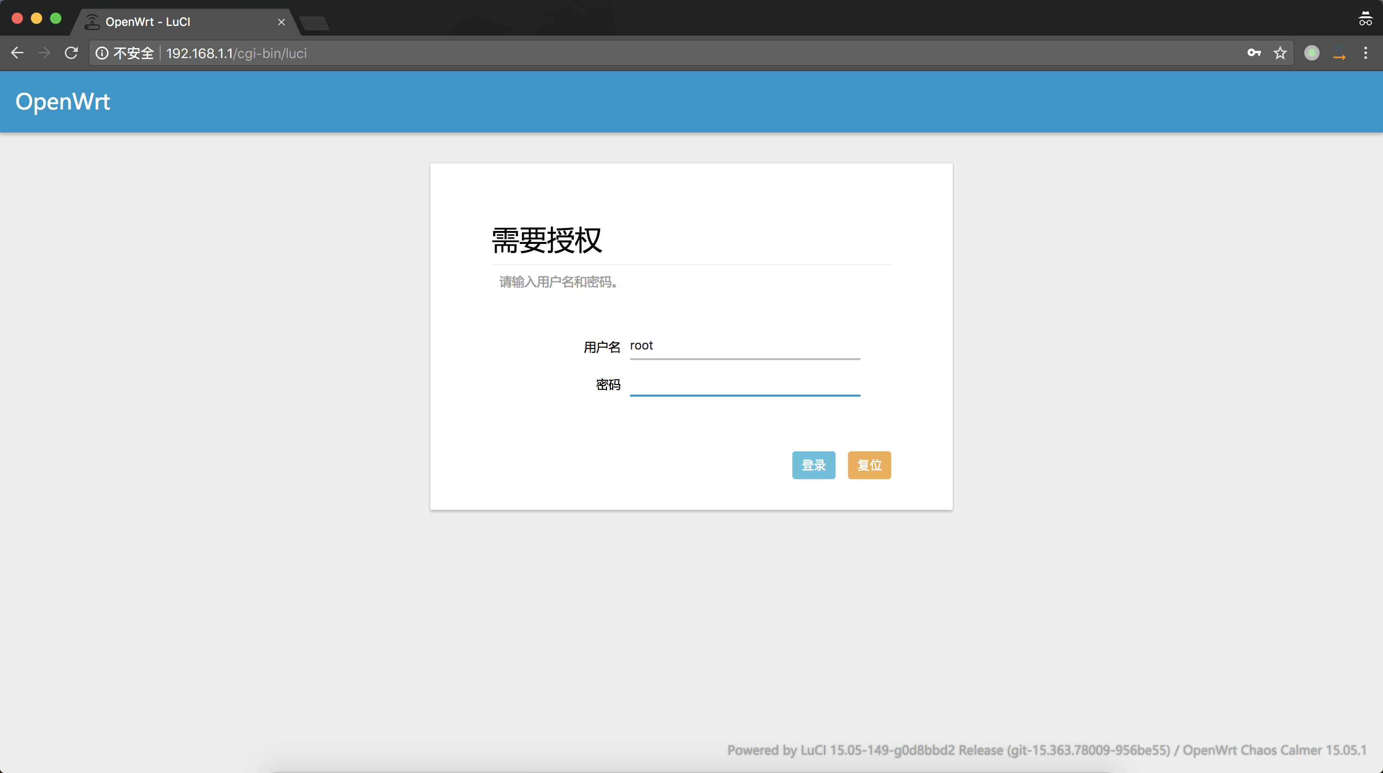
Task: Bookmark this page with the star
Action: [x=1280, y=53]
